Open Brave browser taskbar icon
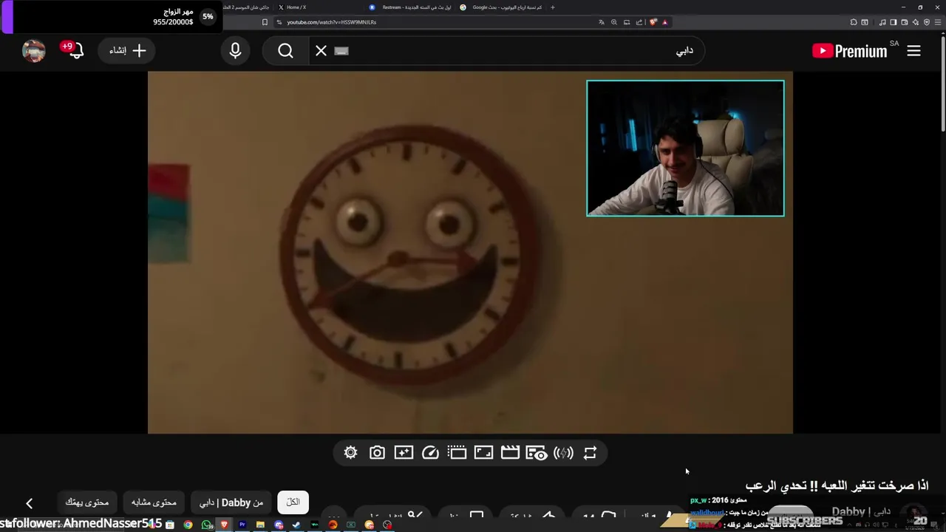 tap(224, 525)
